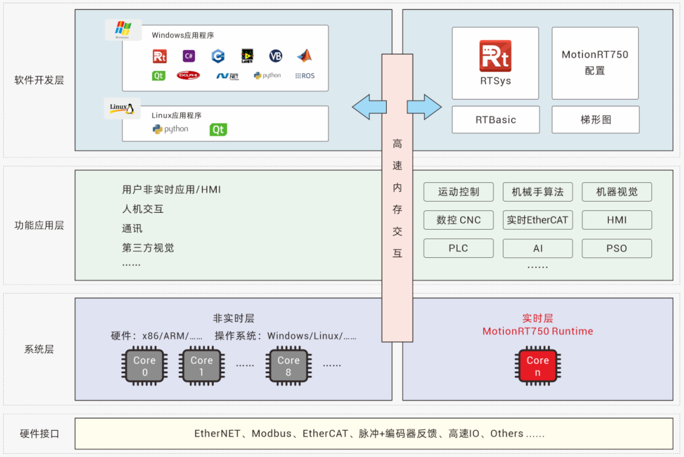The width and height of the screenshot is (684, 457).
Task: Select the Delphi icon
Action: coord(189,76)
